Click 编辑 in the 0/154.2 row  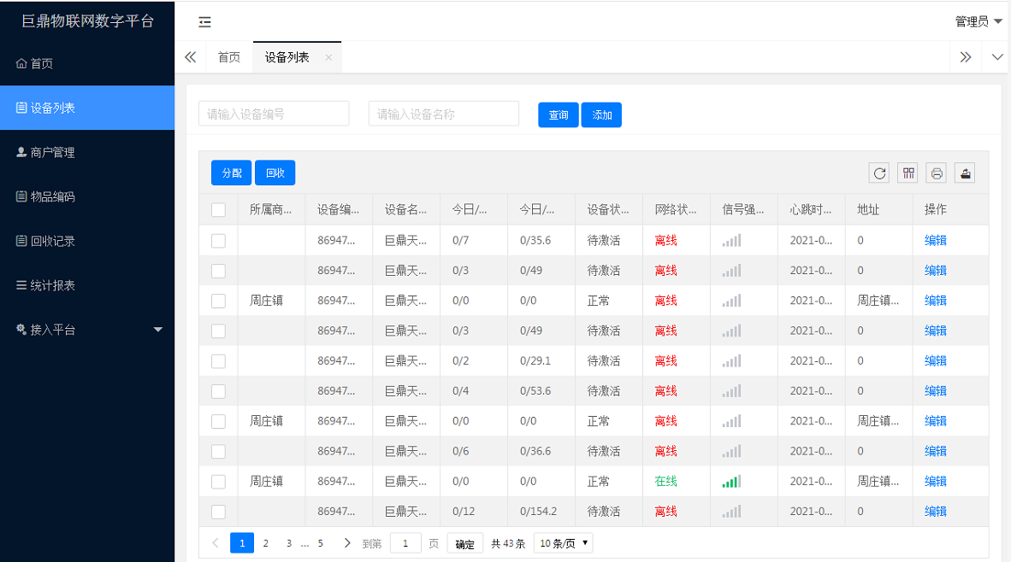(x=936, y=511)
